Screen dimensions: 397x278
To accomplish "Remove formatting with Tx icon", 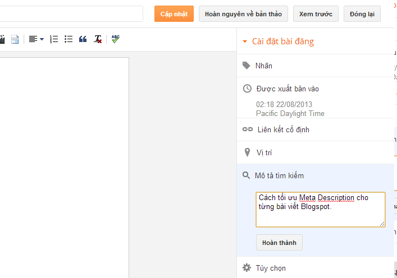I will (98, 39).
